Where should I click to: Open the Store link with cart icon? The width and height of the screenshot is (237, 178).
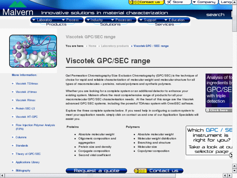pyautogui.click(x=178, y=2)
